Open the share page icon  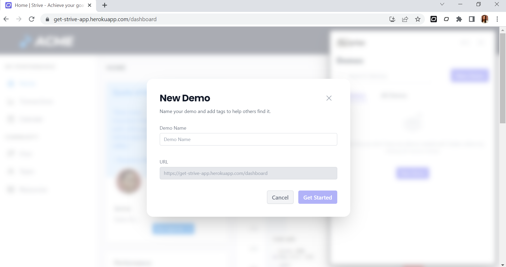(x=405, y=19)
